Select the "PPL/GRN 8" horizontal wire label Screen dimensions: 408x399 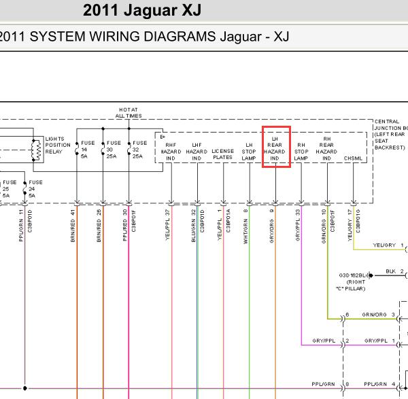pyautogui.click(x=330, y=384)
